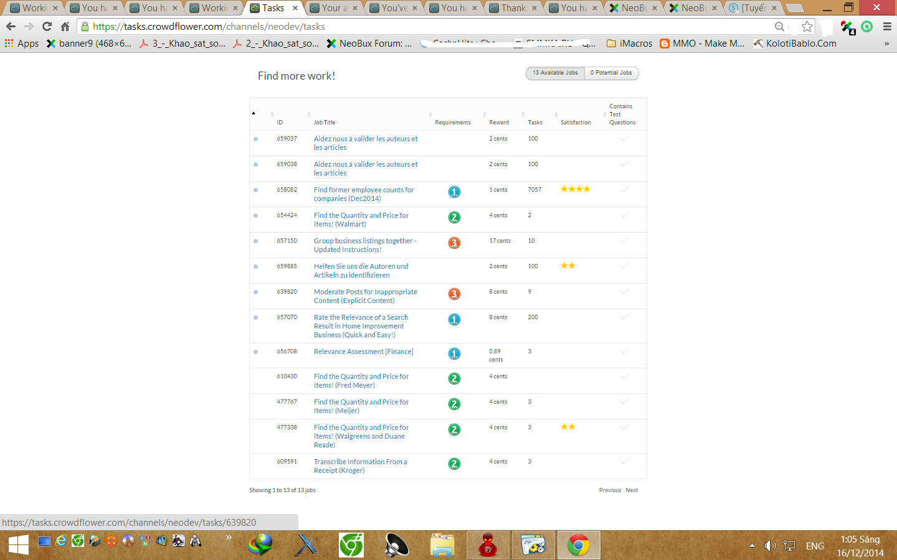The width and height of the screenshot is (897, 560).
Task: Open 'Moderate Posts for Inappropriate Content' job
Action: [366, 296]
